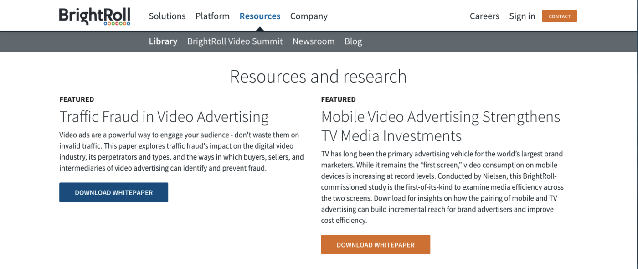This screenshot has width=638, height=269.
Task: Switch to the Library tab
Action: pos(163,41)
